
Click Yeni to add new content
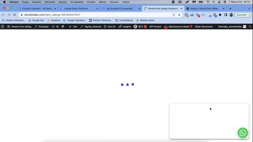click(73, 27)
